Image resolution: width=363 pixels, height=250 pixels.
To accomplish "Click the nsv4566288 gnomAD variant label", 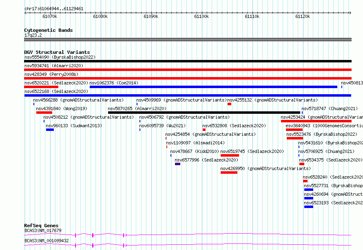I will coord(78,100).
